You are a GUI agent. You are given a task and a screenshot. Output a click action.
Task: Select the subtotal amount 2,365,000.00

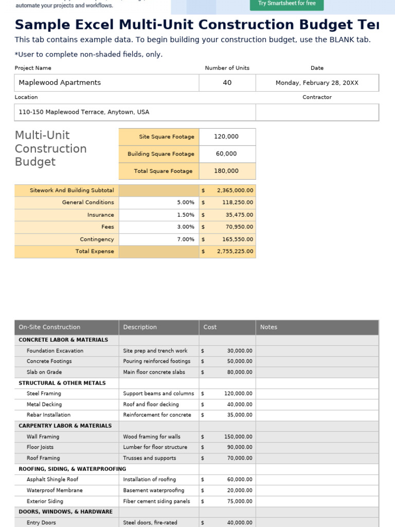tap(227, 190)
